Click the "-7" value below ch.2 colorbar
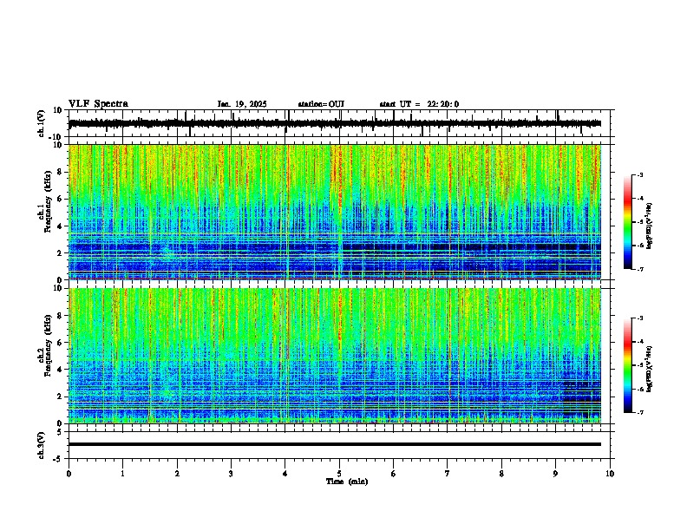The image size is (687, 531). click(639, 413)
